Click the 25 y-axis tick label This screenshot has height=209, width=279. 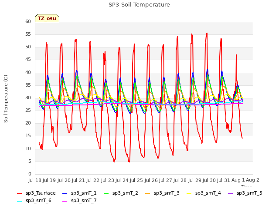pos(28,111)
